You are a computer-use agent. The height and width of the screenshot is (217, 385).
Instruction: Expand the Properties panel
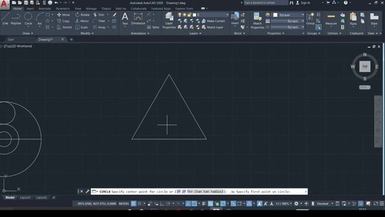point(276,33)
